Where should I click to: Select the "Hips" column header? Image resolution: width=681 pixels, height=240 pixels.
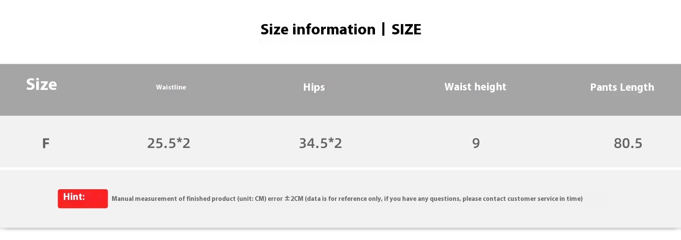tap(314, 87)
